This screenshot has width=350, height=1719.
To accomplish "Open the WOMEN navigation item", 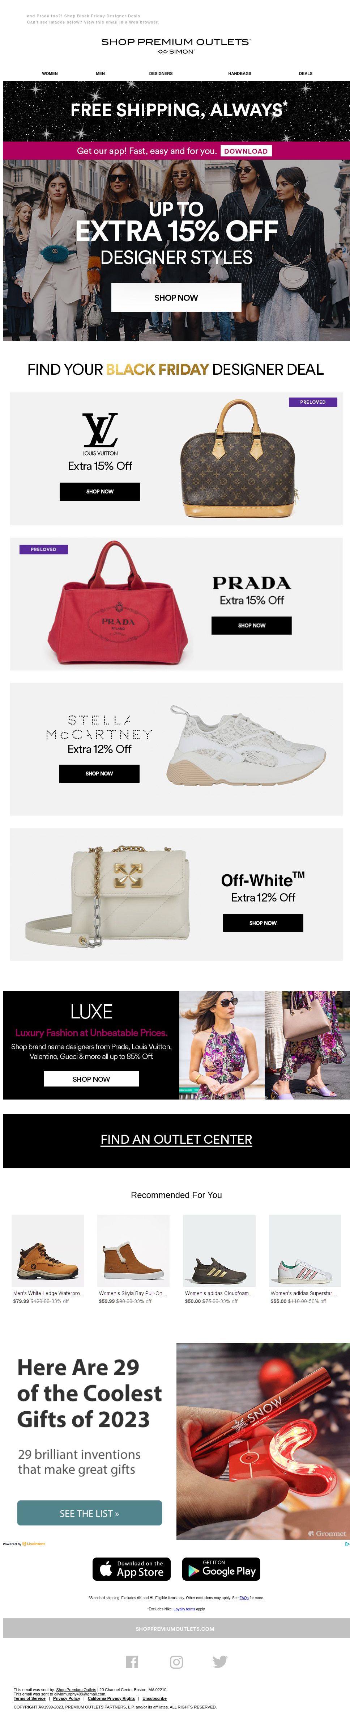I will pos(50,73).
